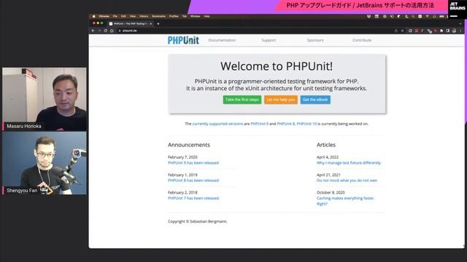Open Wi-Fi status in menu bar
Viewport: 467px width, 262px height.
point(428,16)
